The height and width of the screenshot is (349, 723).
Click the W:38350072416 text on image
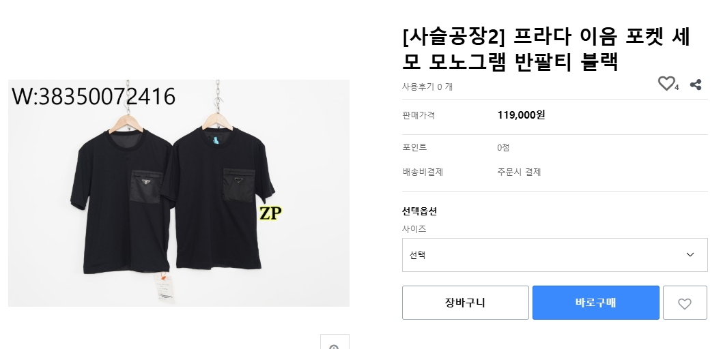point(94,97)
